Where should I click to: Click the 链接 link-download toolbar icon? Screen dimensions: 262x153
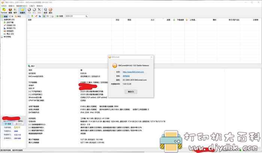pos(10,11)
